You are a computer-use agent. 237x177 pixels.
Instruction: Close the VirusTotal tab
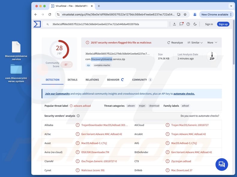point(92,6)
